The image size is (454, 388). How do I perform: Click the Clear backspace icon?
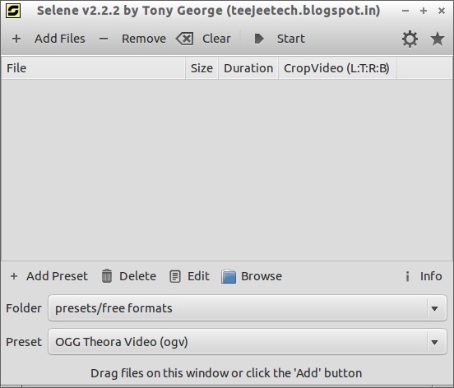(x=185, y=39)
